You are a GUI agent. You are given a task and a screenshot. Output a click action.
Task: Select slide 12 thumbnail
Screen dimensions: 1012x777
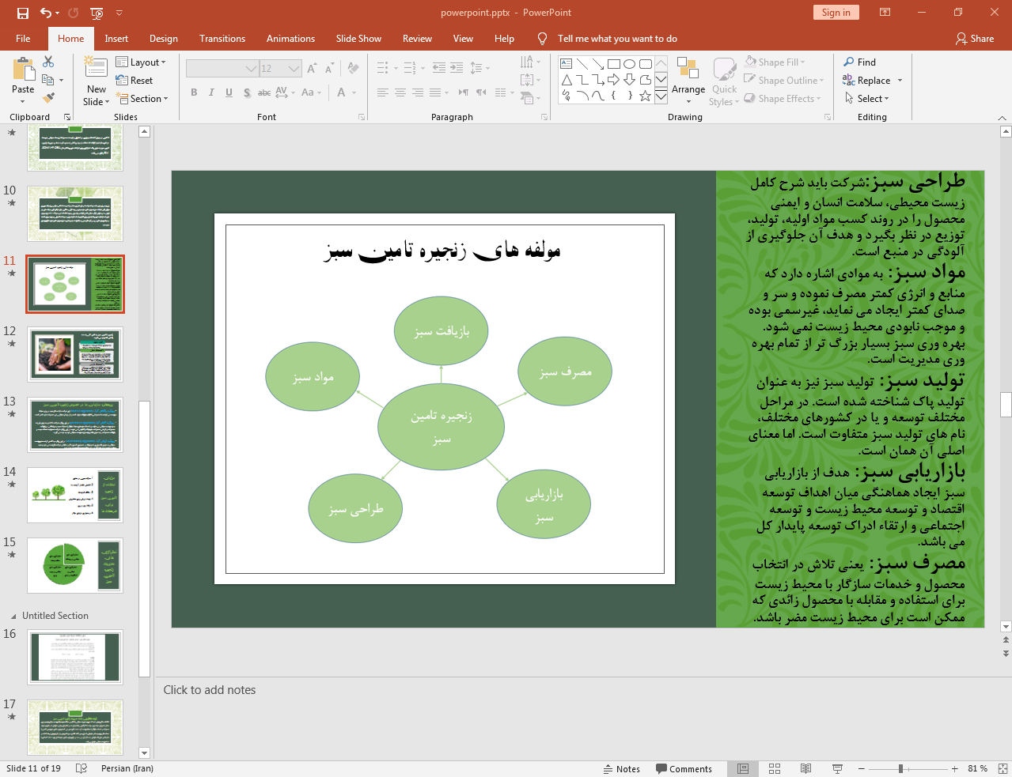[75, 354]
